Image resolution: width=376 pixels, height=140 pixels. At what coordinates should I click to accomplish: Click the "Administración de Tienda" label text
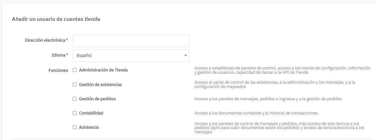[103, 70]
